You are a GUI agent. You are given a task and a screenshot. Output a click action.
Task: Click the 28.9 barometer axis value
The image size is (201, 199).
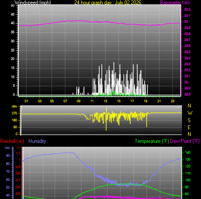(187, 88)
